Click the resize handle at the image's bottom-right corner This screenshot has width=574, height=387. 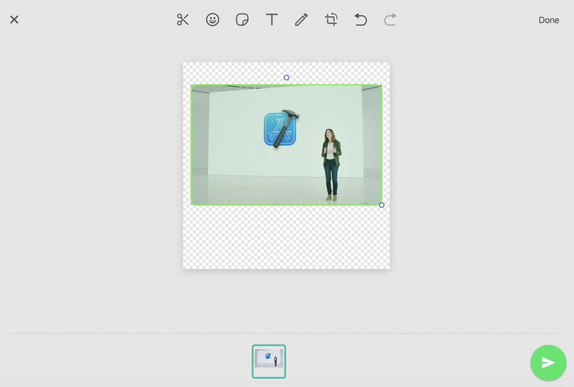coord(381,205)
